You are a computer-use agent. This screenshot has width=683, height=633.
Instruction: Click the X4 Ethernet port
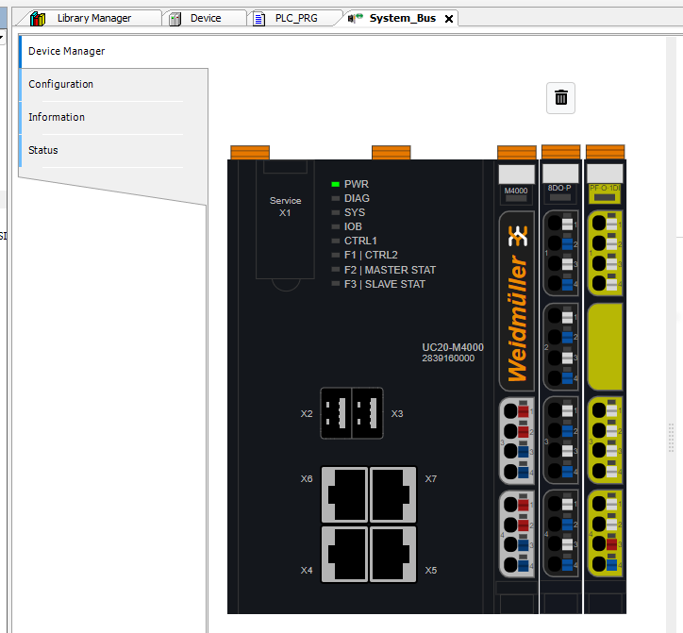[x=345, y=554]
